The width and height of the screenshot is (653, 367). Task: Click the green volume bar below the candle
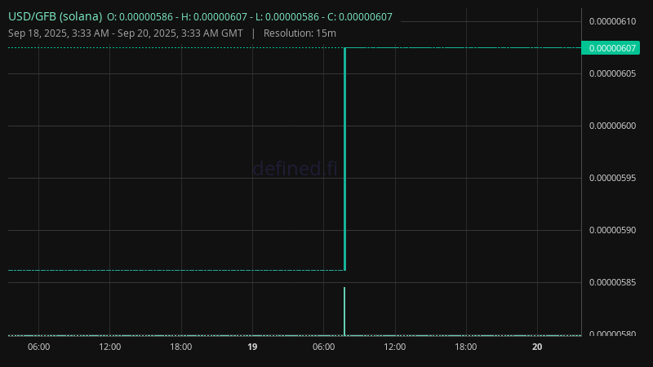tap(344, 312)
